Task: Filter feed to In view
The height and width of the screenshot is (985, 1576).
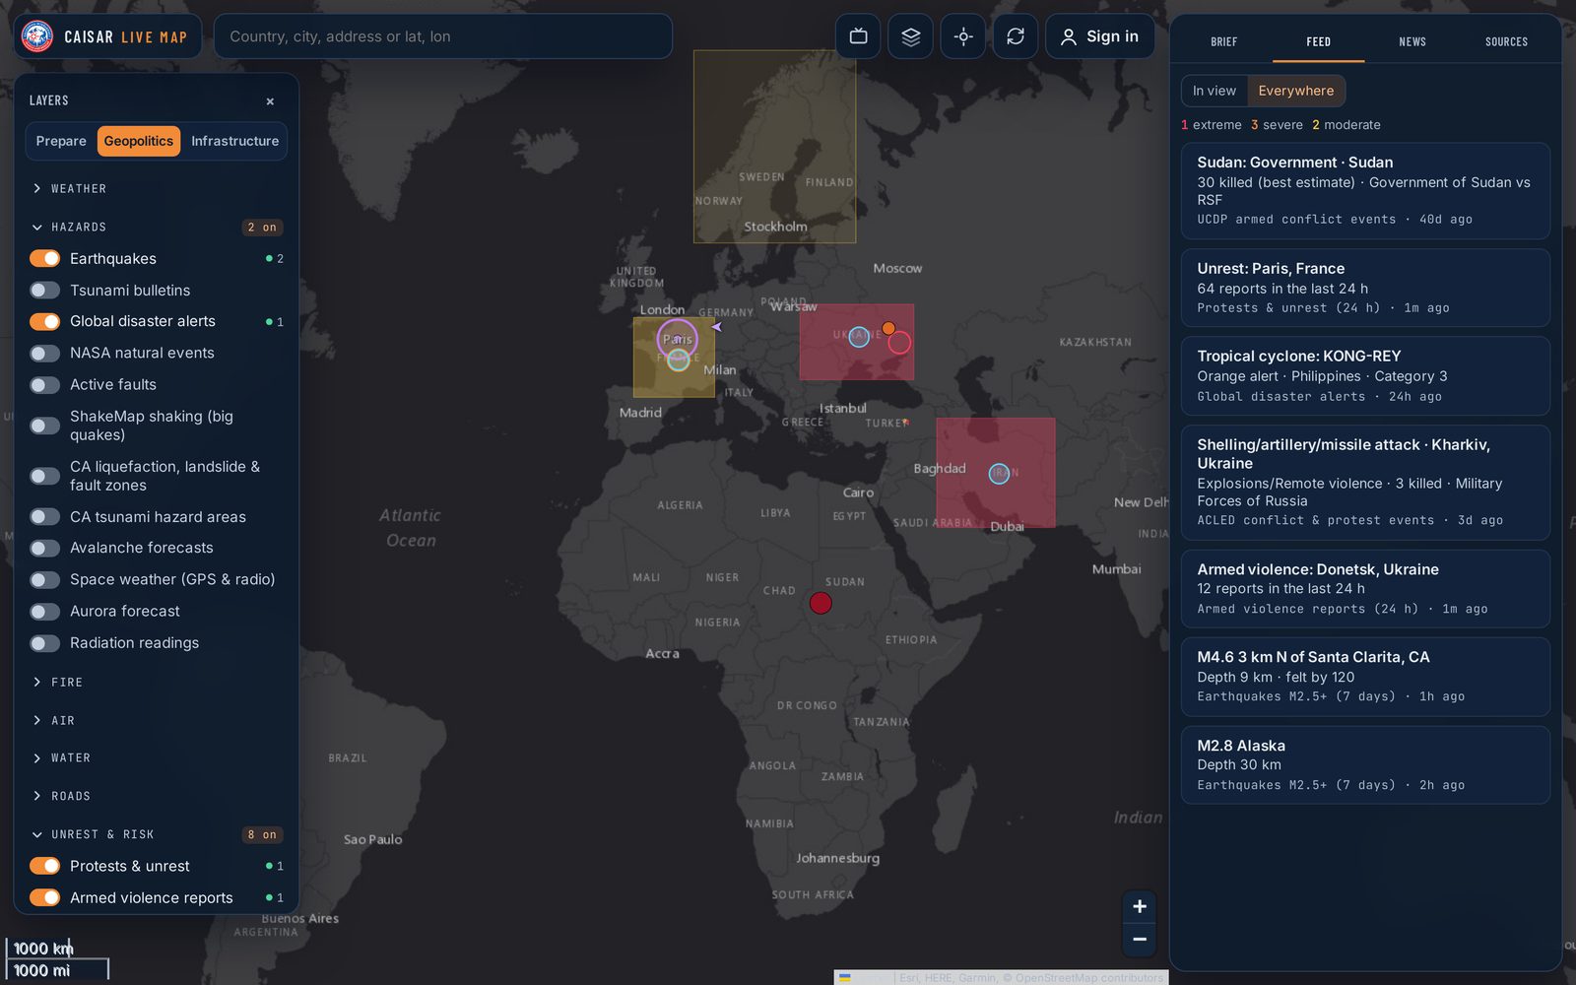Action: click(x=1215, y=91)
